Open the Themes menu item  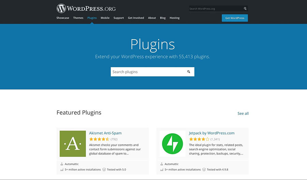(x=78, y=18)
